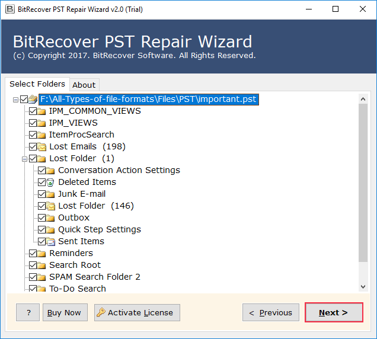
Task: Click the Reminders folder icon
Action: pos(41,253)
